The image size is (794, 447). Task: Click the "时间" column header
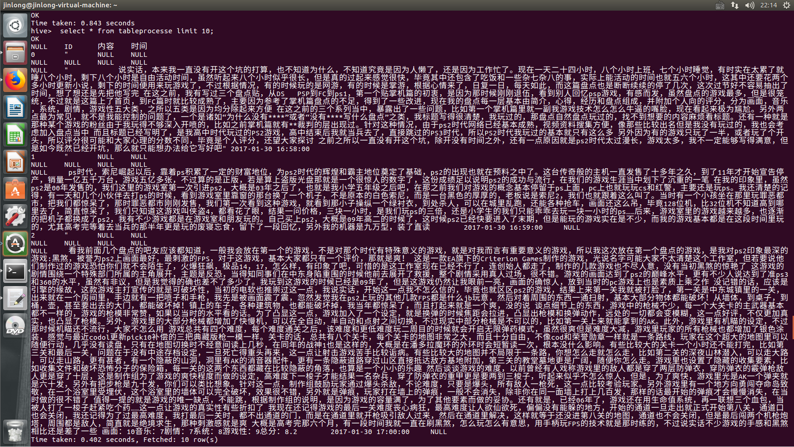tap(139, 46)
